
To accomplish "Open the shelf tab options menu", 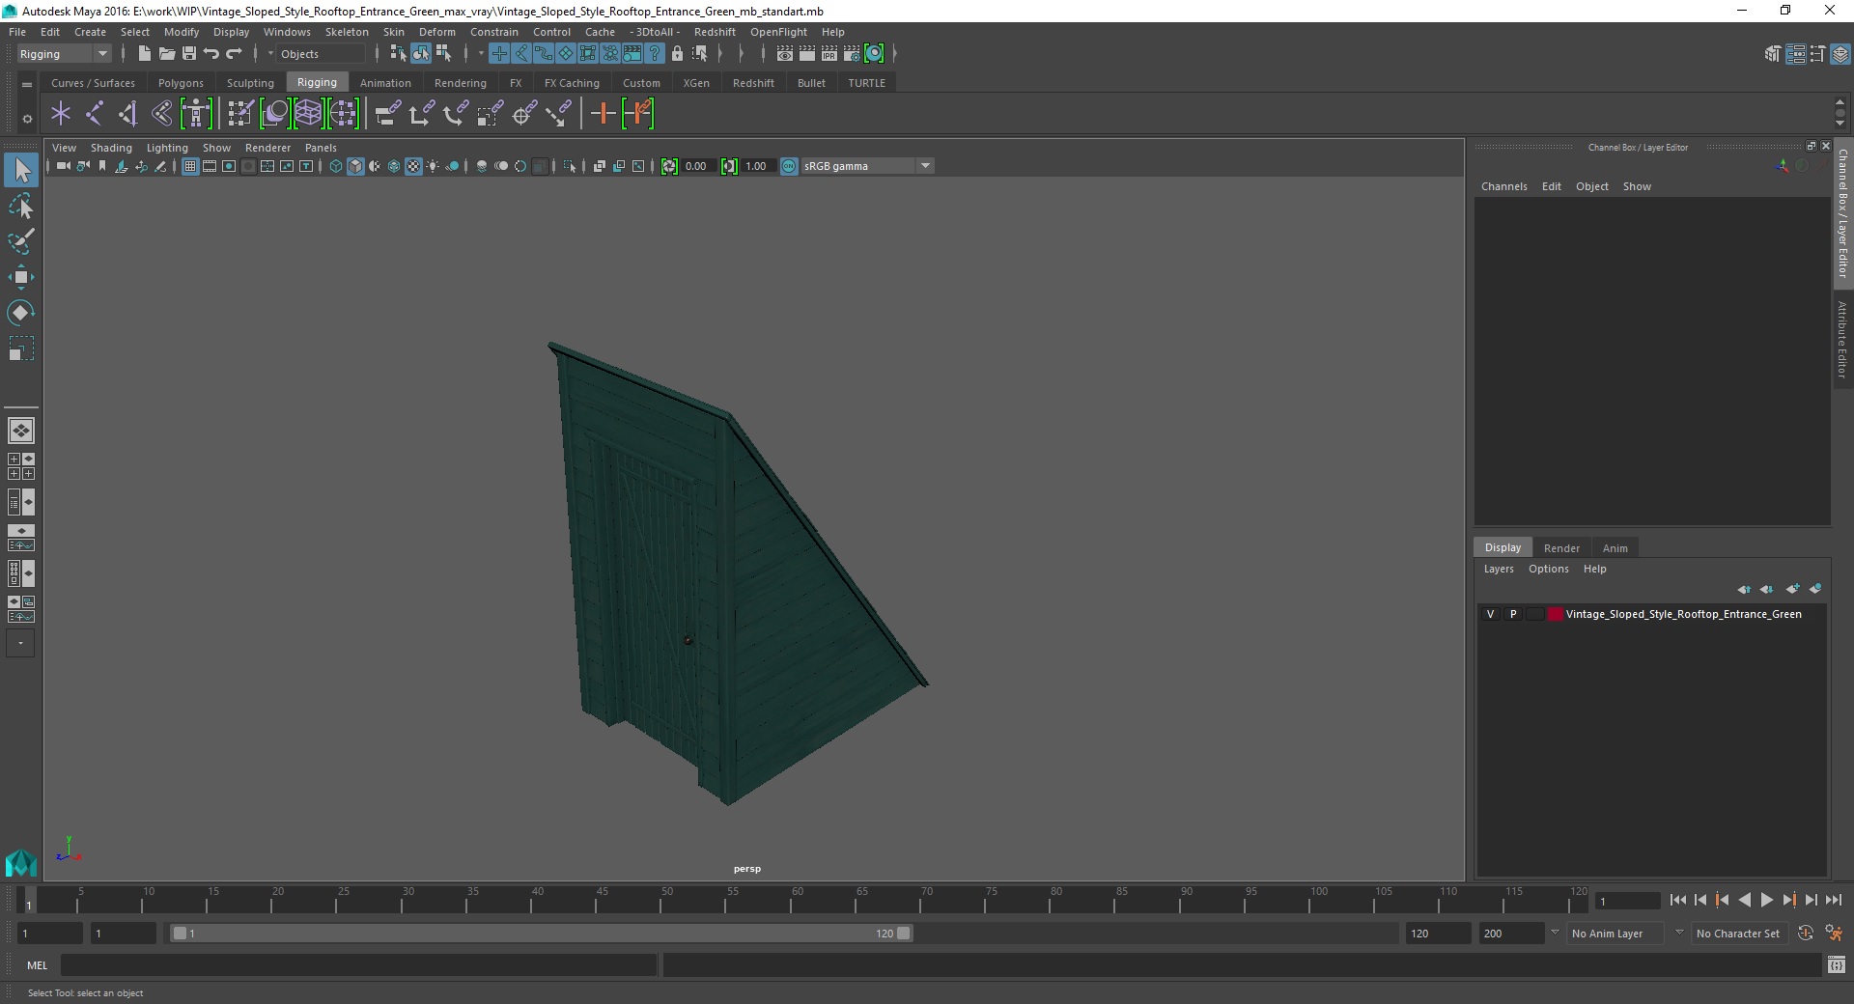I will point(27,85).
